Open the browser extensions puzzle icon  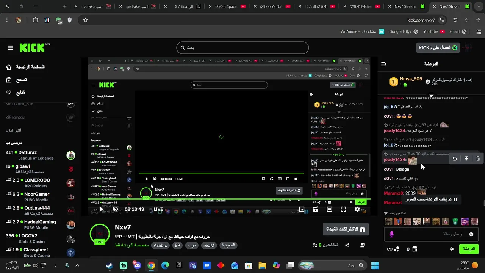[x=36, y=20]
